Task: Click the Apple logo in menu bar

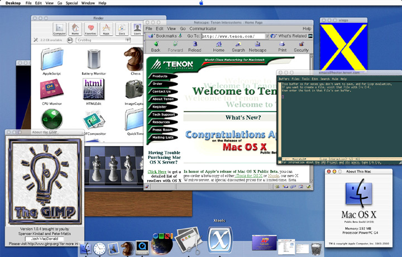Action: tap(201, 3)
